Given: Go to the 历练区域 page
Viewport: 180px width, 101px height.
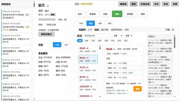Looking at the screenshot, I should pos(145,4).
